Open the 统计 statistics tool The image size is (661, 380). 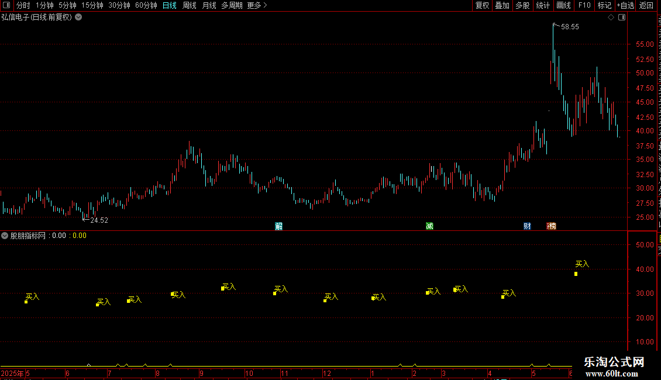[542, 5]
